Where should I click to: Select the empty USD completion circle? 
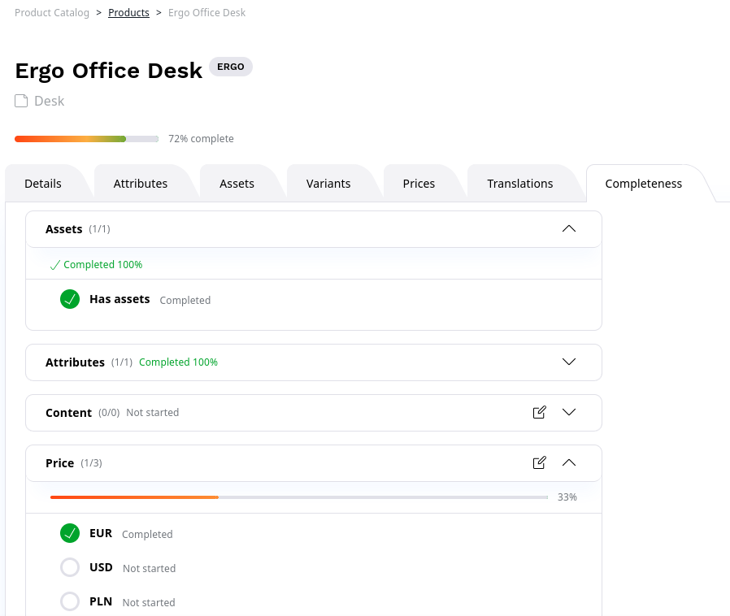coord(70,567)
